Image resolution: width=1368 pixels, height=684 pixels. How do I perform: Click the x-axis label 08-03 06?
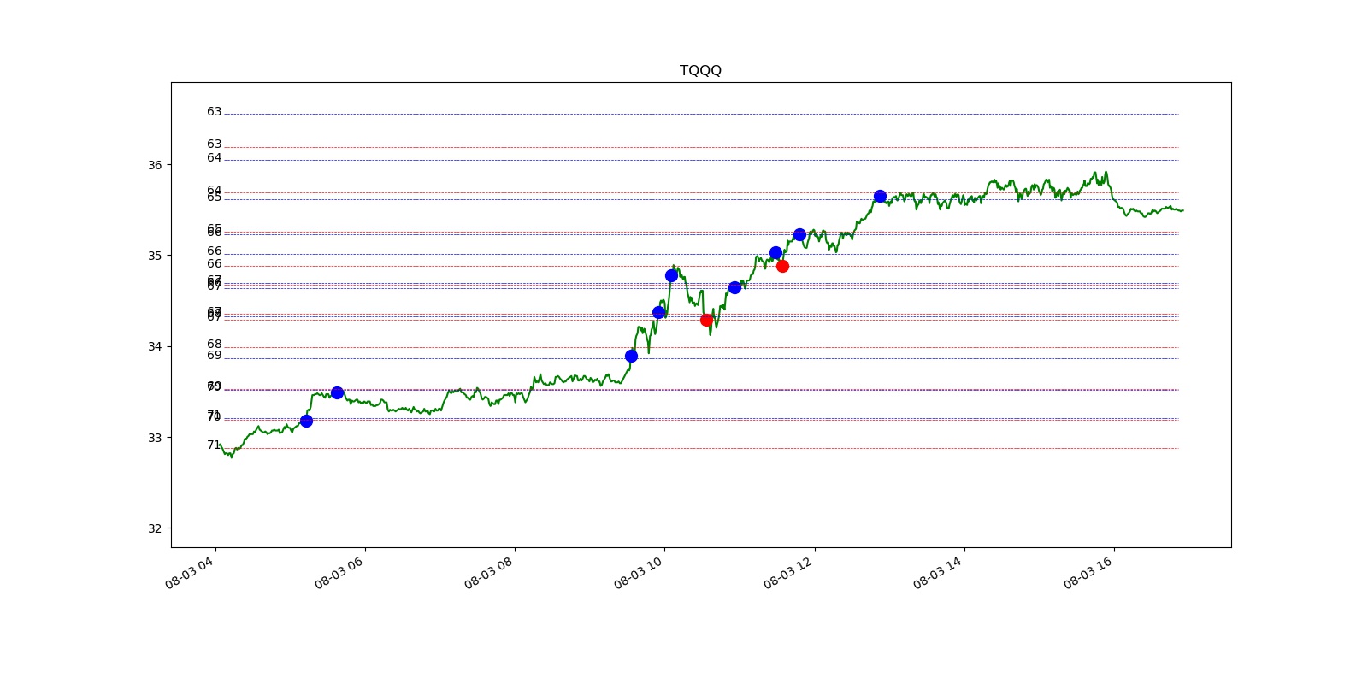pyautogui.click(x=339, y=572)
